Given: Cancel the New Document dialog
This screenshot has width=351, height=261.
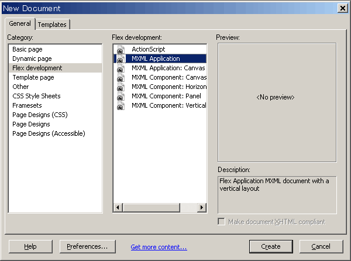Looking at the screenshot, I should pos(321,246).
